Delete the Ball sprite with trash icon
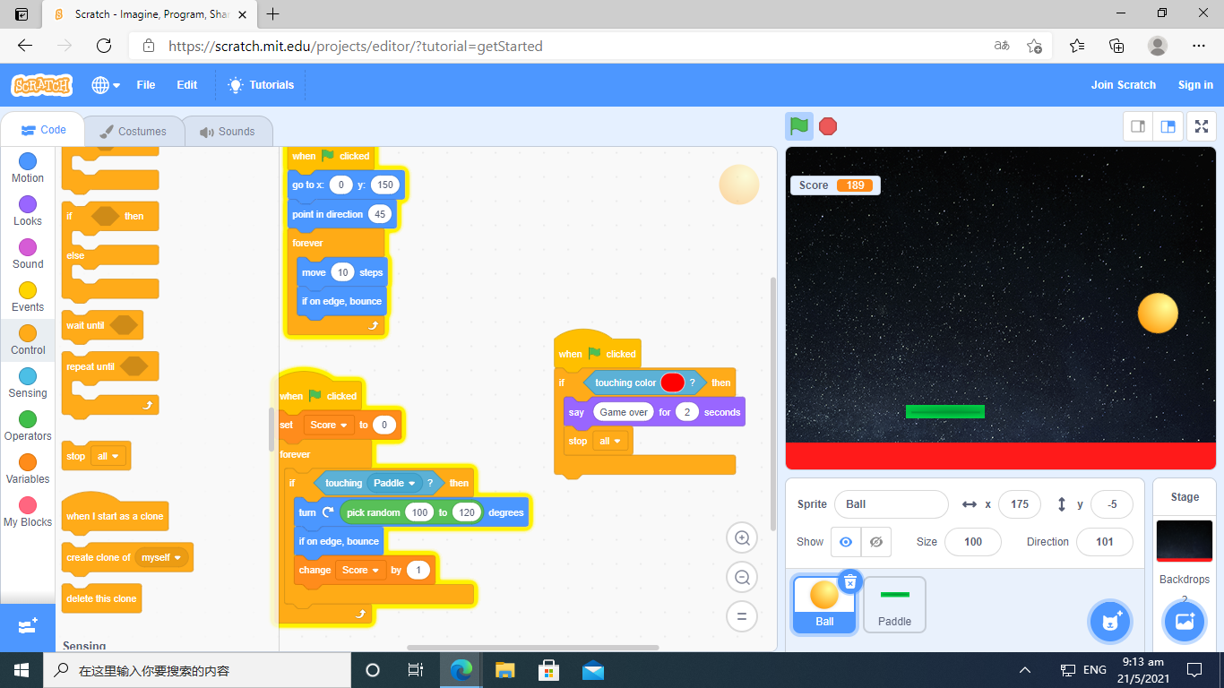Image resolution: width=1224 pixels, height=688 pixels. 849,582
